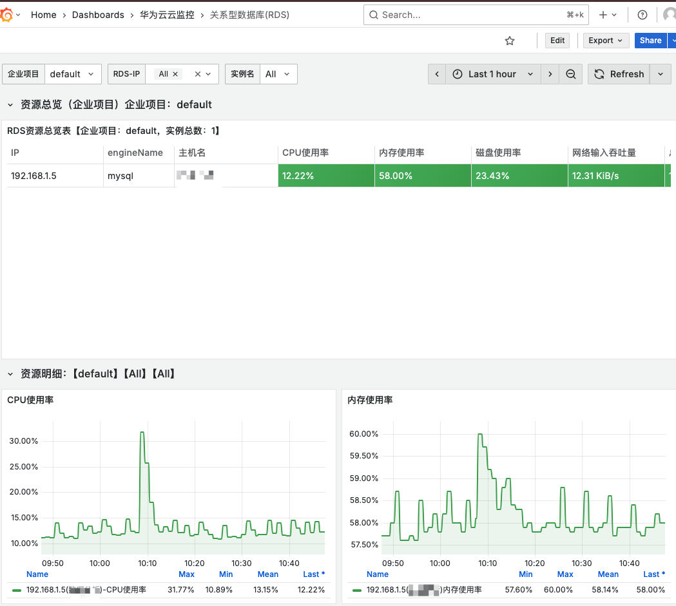The height and width of the screenshot is (606, 676).
Task: Open the 企业项目 default dropdown
Action: point(73,74)
